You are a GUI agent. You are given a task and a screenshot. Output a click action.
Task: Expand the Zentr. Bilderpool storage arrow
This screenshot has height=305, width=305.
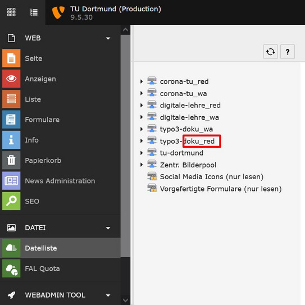pyautogui.click(x=142, y=165)
